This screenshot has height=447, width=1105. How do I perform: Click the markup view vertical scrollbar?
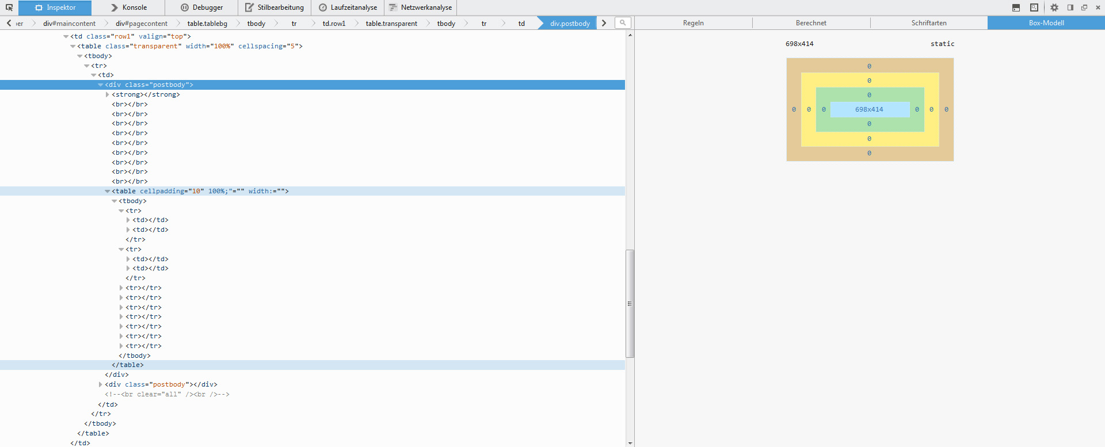630,303
